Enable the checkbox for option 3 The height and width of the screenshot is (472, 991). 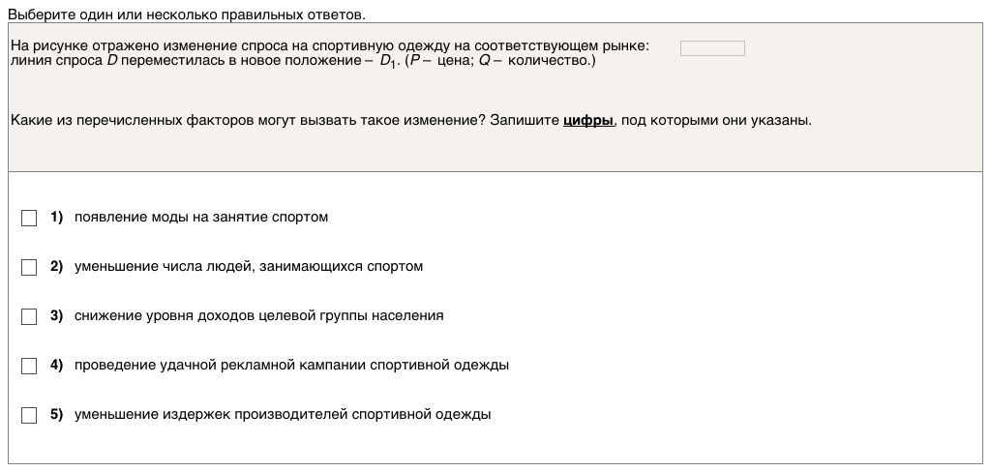pos(29,316)
